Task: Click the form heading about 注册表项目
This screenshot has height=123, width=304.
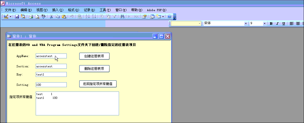Action: (x=72, y=45)
